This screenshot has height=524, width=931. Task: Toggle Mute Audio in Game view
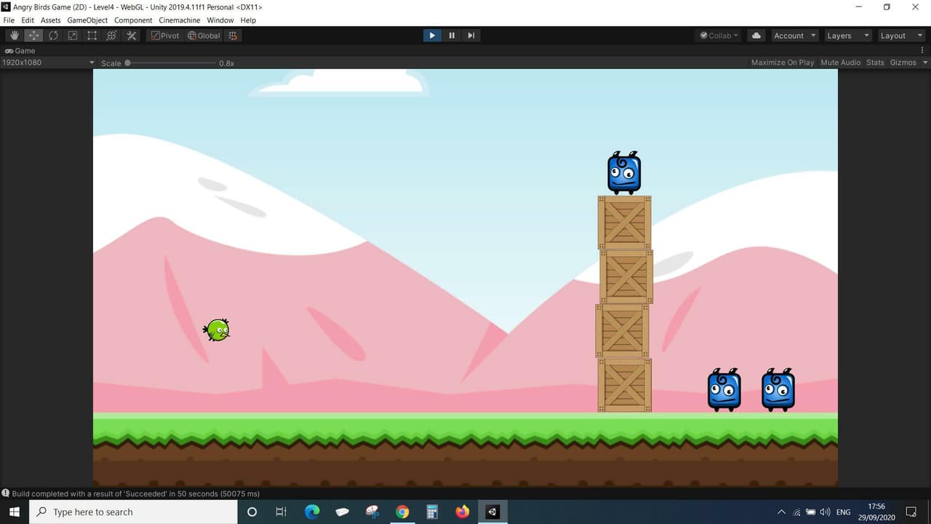tap(841, 63)
